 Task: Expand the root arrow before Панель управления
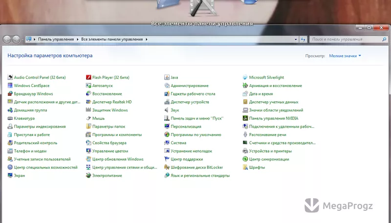tap(34, 39)
